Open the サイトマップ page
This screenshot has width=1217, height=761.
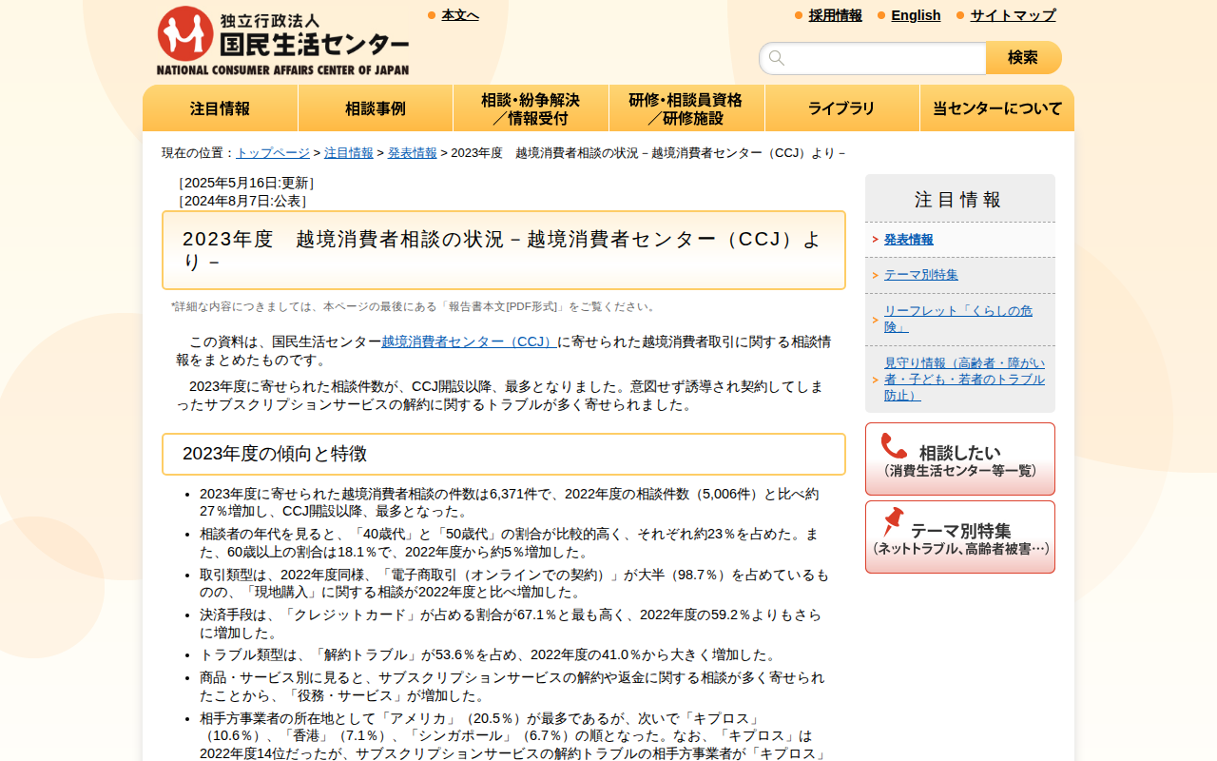(x=1011, y=15)
